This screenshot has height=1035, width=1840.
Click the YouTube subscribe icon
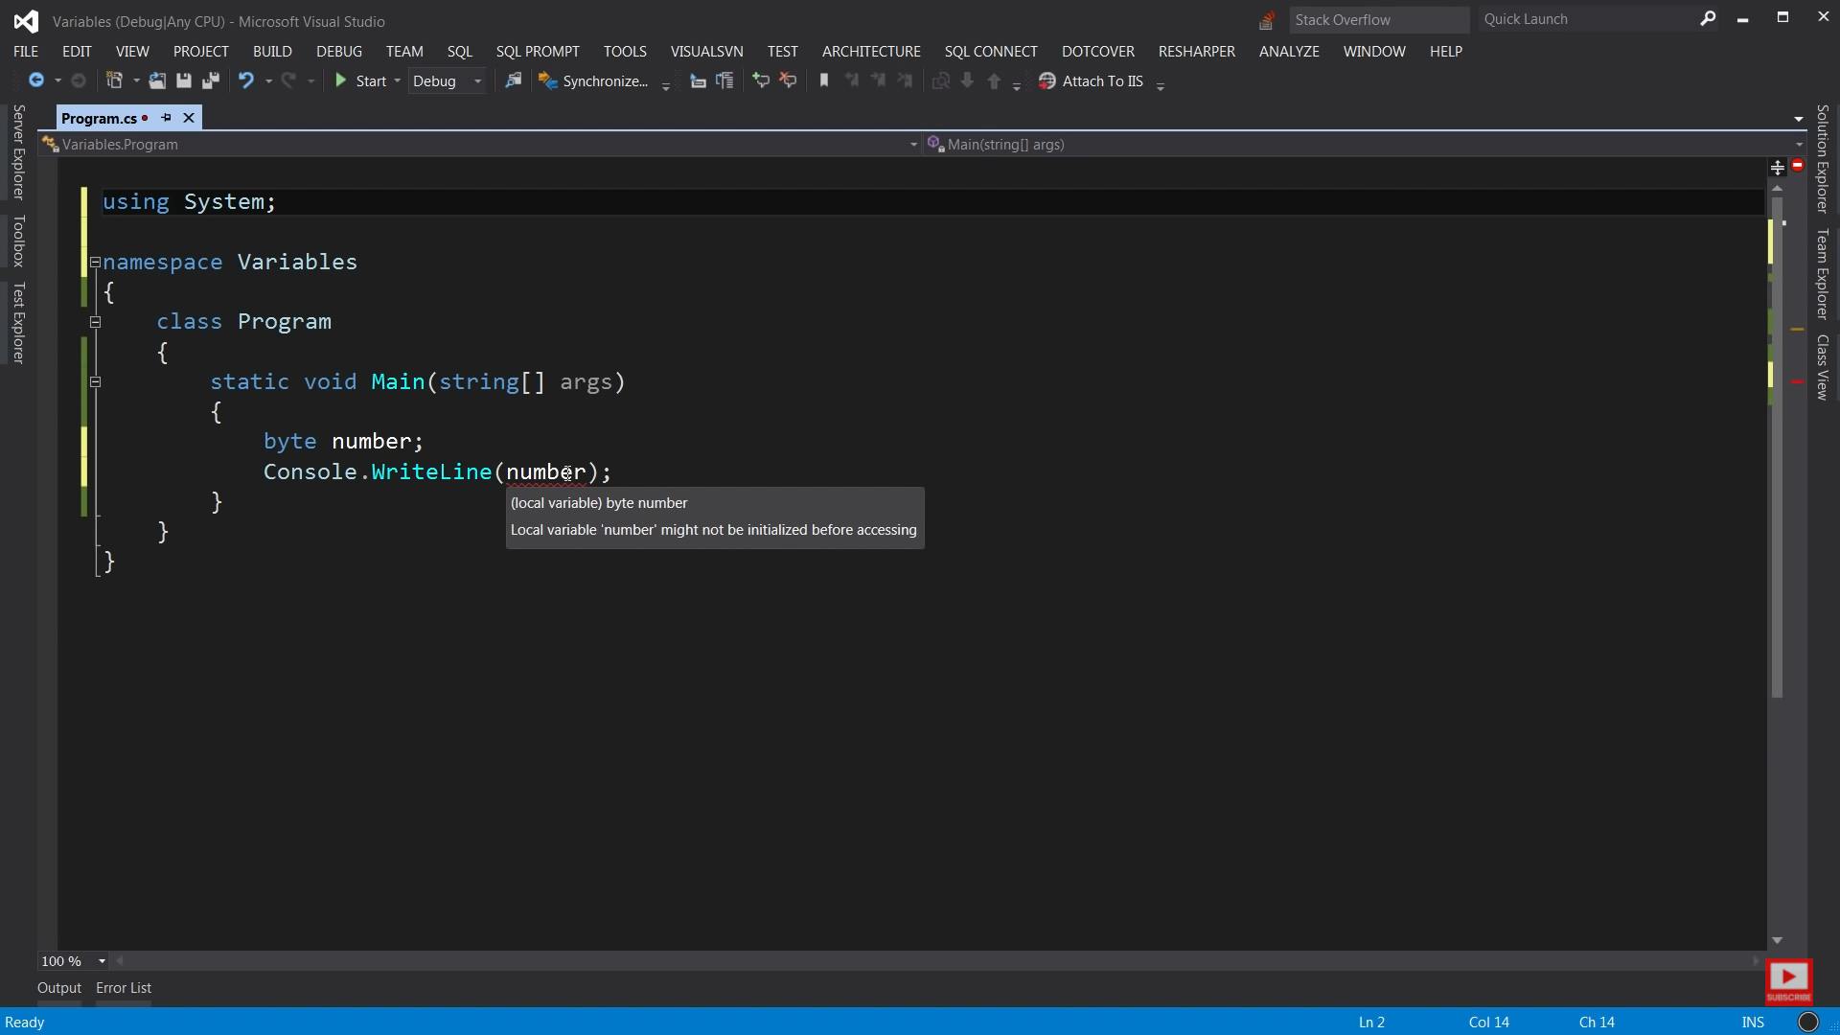coord(1788,981)
